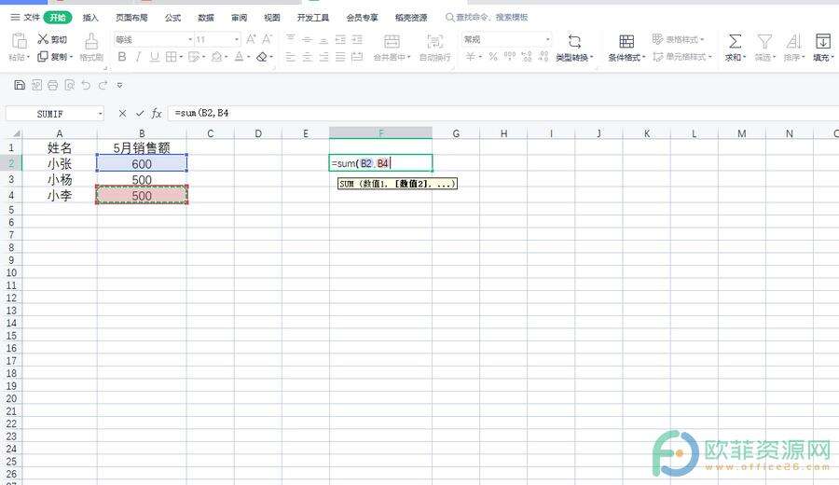Save the workbook from quick toolbar
This screenshot has width=839, height=485.
tap(20, 85)
